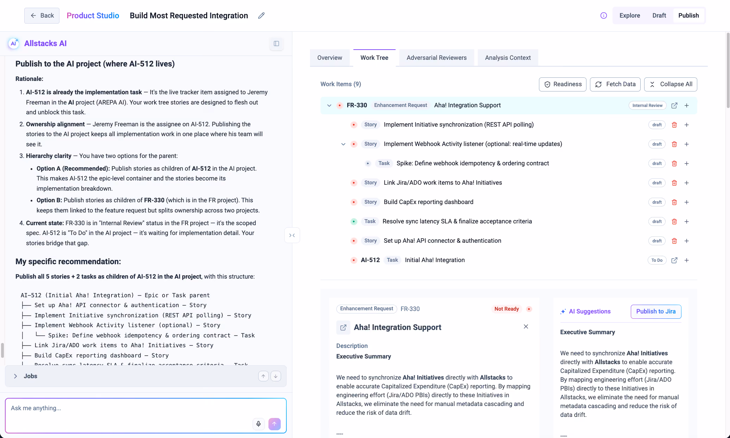Select the Publish mode

pos(688,15)
